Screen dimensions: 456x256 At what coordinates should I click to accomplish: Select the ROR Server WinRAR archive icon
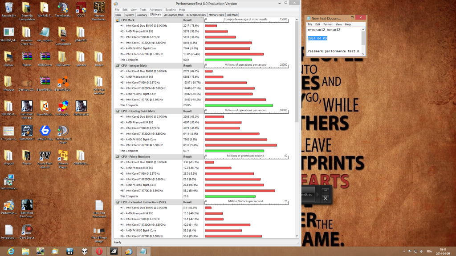[x=45, y=60]
